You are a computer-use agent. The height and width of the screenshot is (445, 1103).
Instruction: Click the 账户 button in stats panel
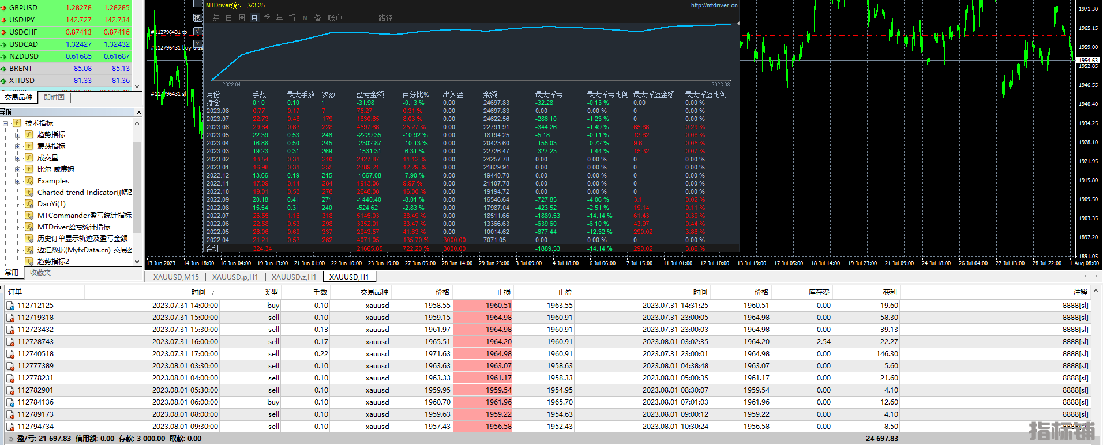335,18
